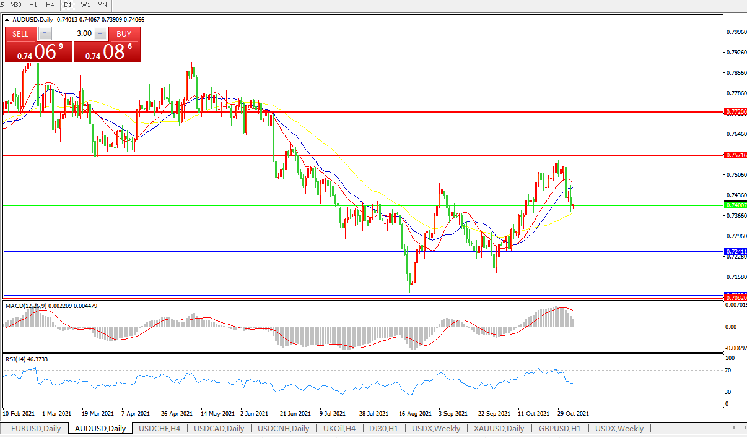747x438 pixels.
Task: Collapse the one-click trading panel triangle
Action: tap(7, 20)
